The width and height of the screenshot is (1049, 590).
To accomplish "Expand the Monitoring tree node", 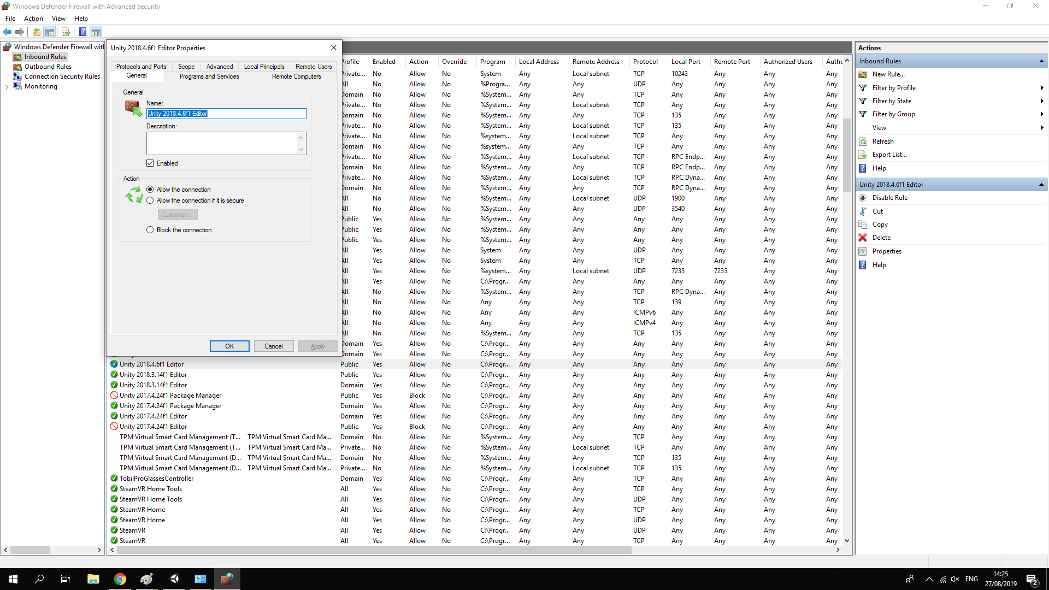I will click(x=7, y=87).
